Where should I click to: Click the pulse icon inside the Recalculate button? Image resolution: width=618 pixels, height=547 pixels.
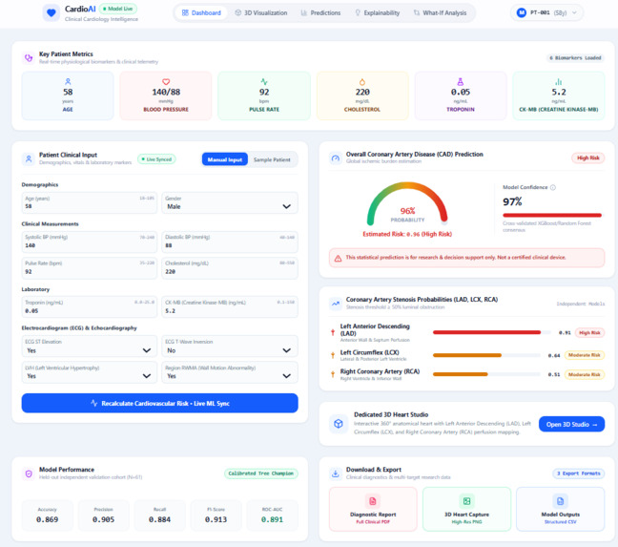pos(93,403)
